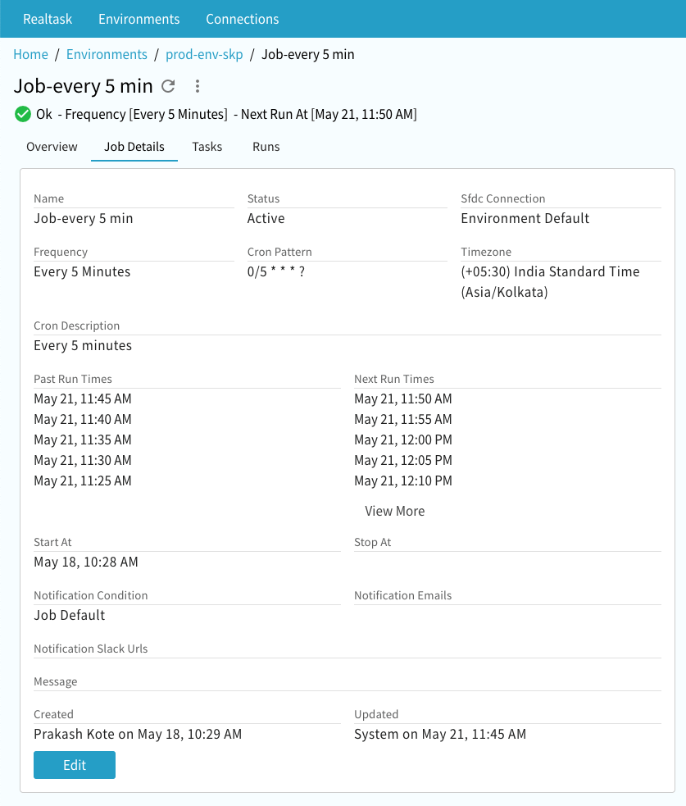Expand run times with View More

pos(394,511)
